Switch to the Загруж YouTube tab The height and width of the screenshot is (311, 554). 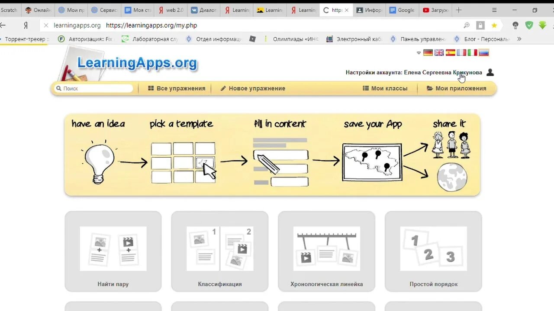(436, 10)
